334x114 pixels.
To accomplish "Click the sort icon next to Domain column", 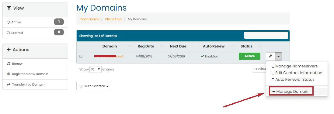I will click(x=129, y=46).
